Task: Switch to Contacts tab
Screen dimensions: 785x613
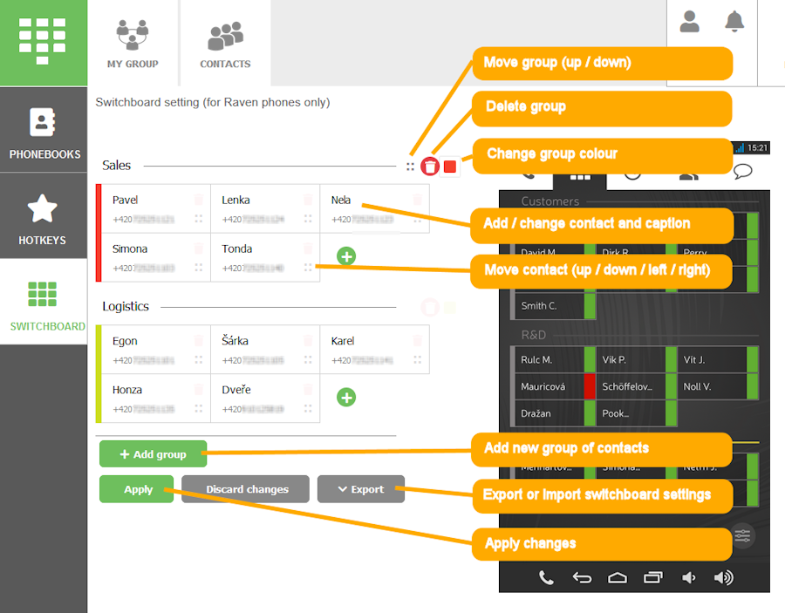Action: pos(225,44)
